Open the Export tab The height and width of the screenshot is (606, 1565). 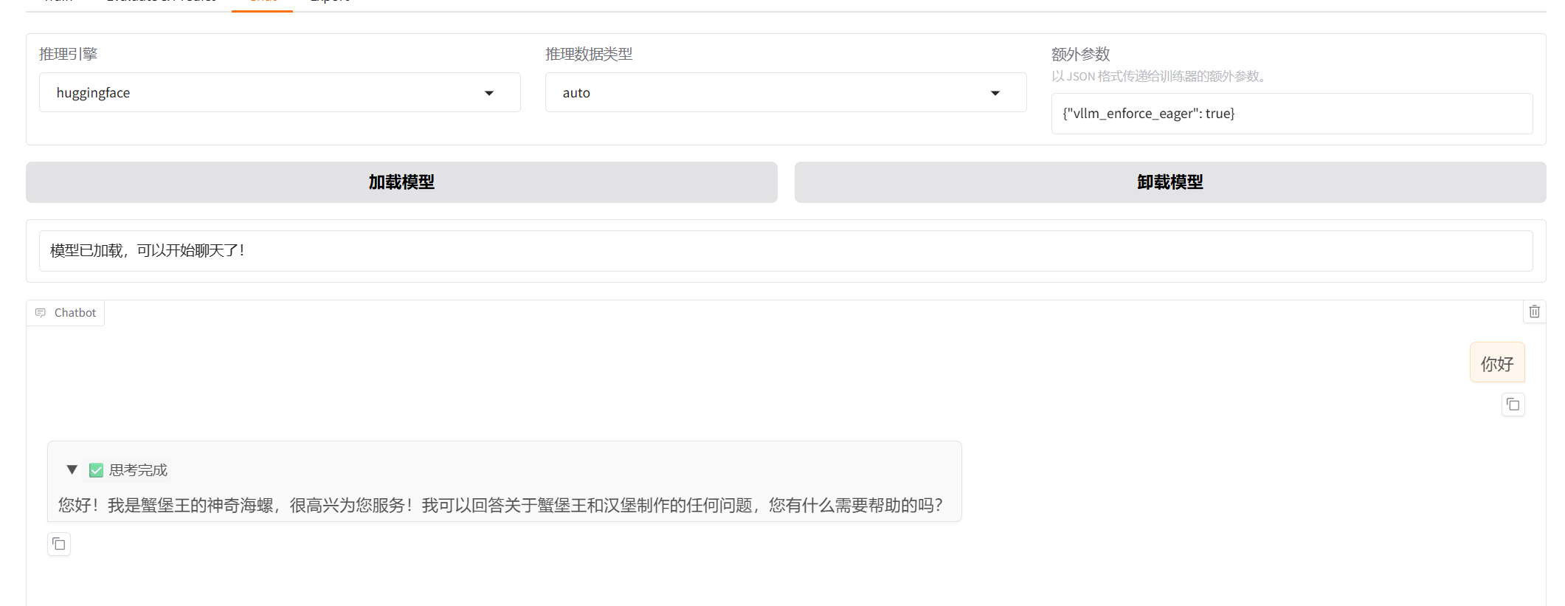click(330, 2)
